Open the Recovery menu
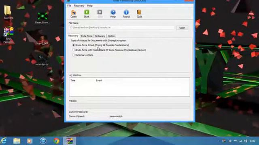Image resolution: width=259 pixels, height=145 pixels. point(79,6)
